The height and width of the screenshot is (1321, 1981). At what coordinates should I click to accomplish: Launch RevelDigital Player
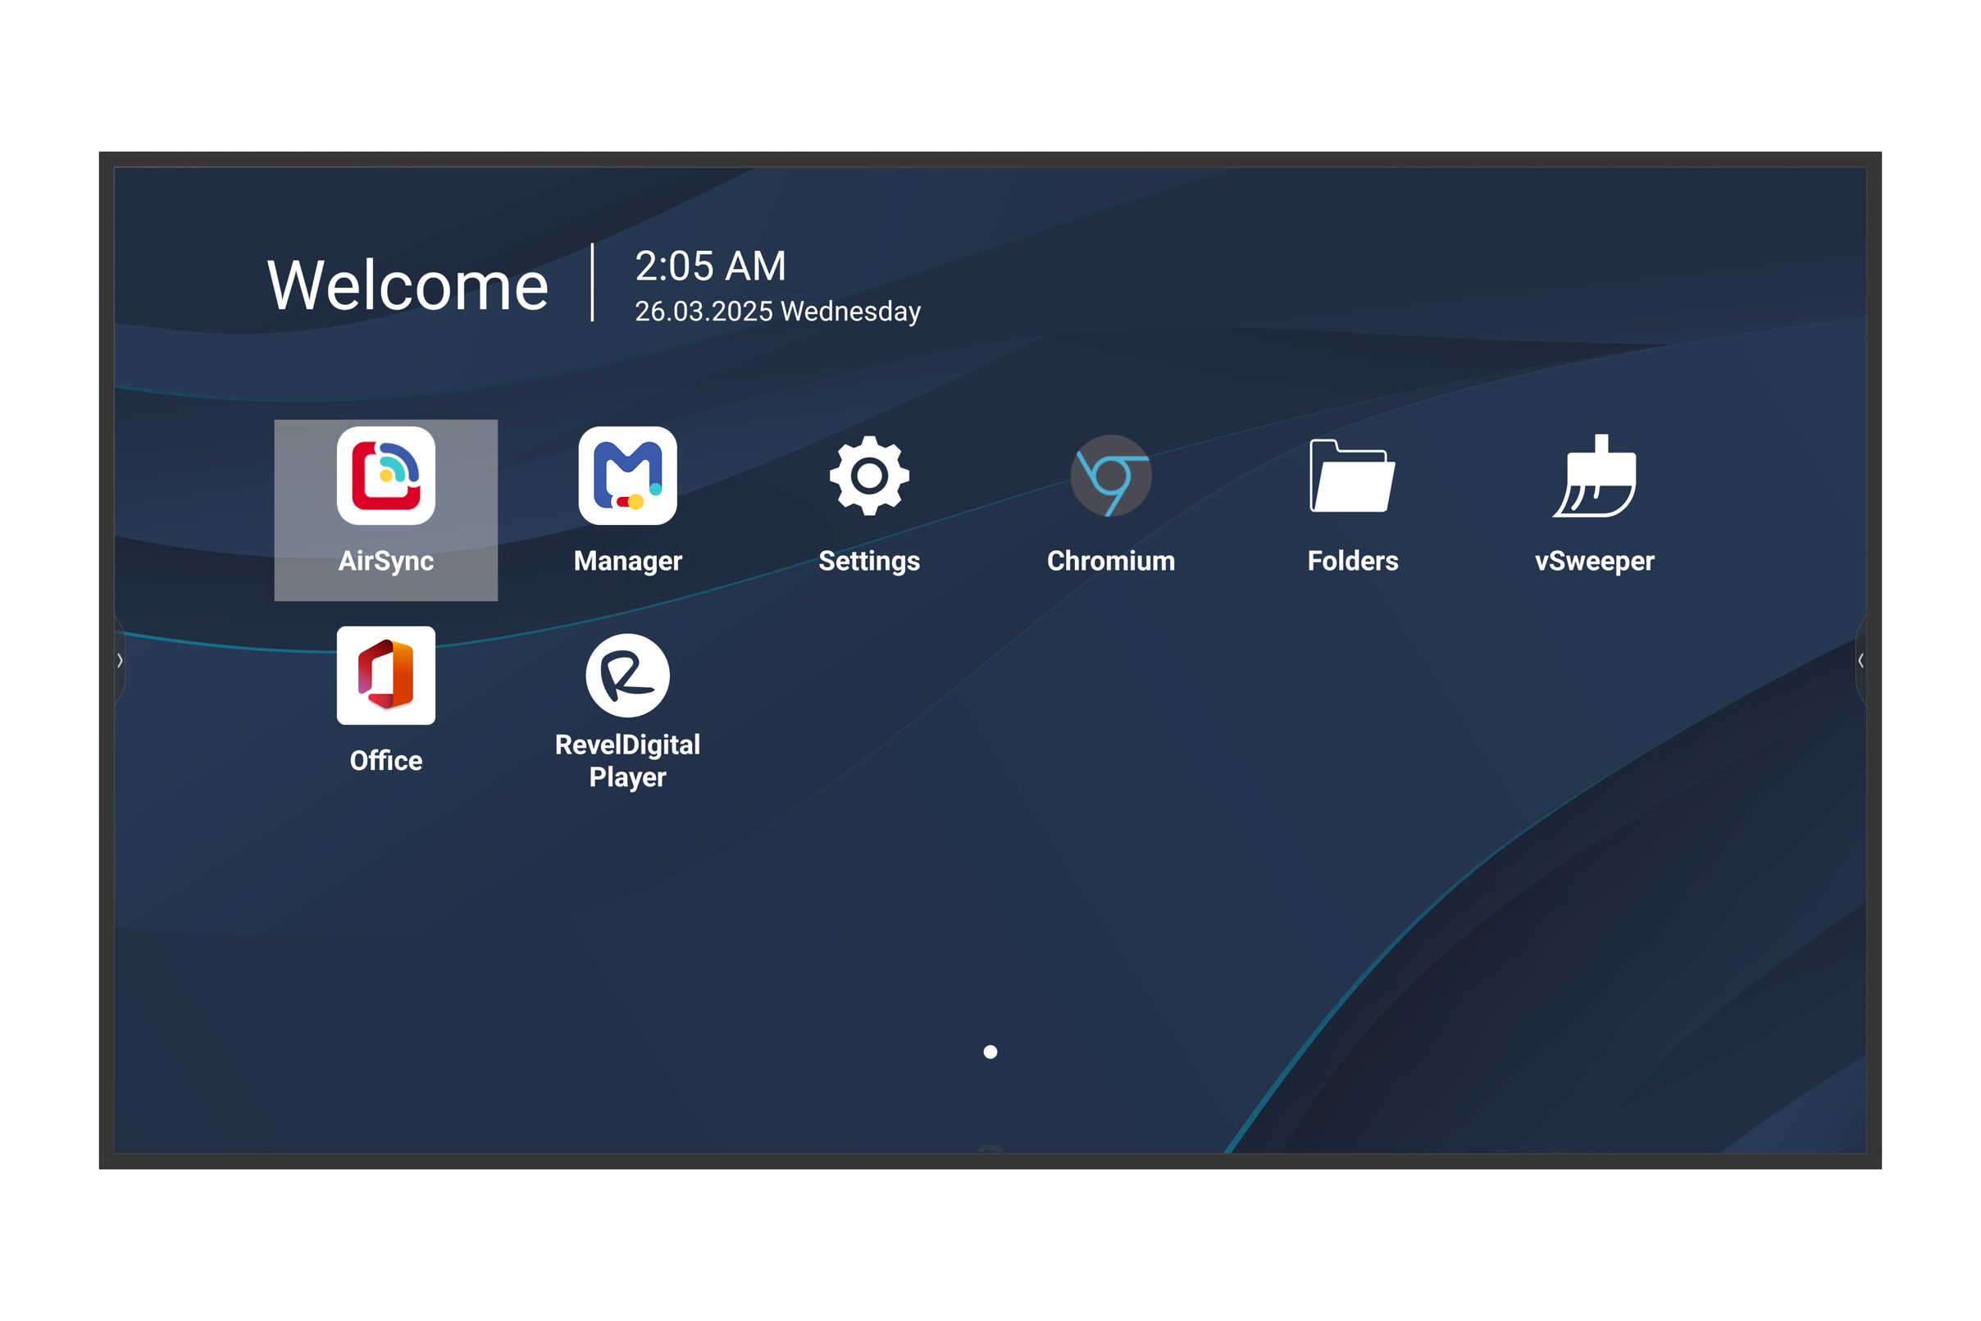point(627,676)
